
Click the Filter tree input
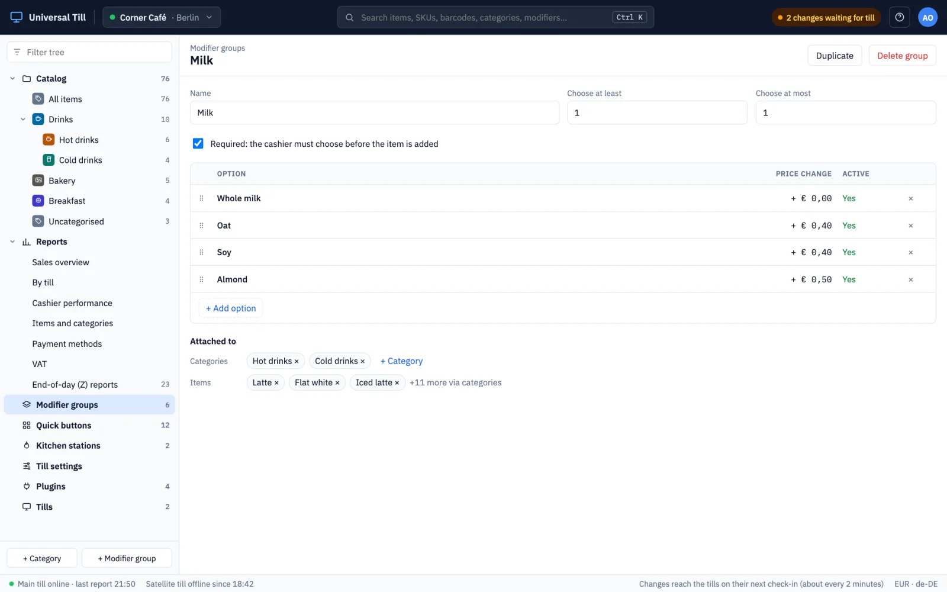point(89,52)
